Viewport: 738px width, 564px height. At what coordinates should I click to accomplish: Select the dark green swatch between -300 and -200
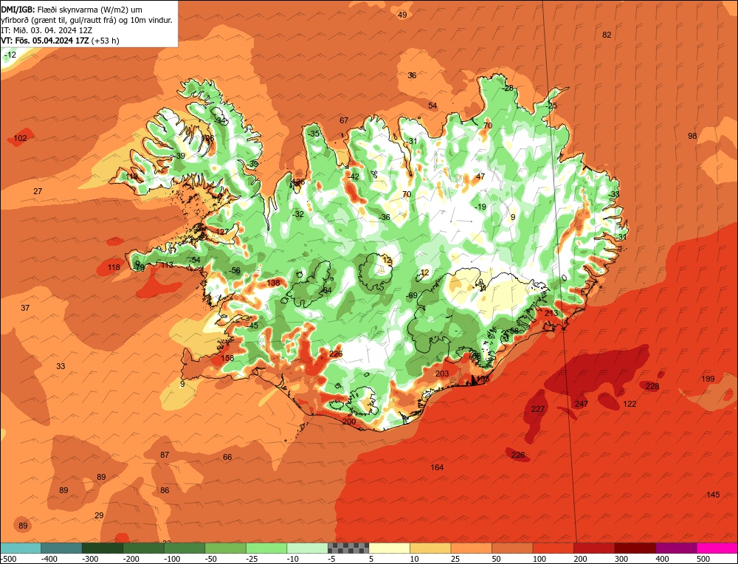[x=103, y=548]
